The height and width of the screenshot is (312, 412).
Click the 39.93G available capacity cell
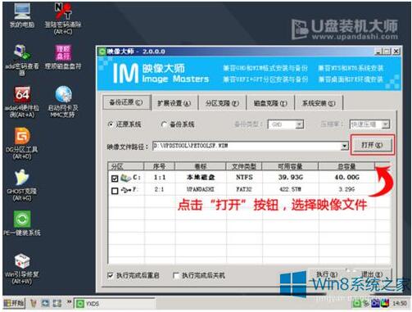(291, 178)
